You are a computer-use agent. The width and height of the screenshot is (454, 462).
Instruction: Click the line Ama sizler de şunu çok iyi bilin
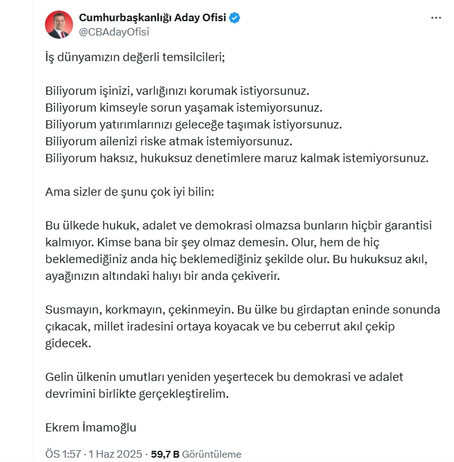[130, 192]
